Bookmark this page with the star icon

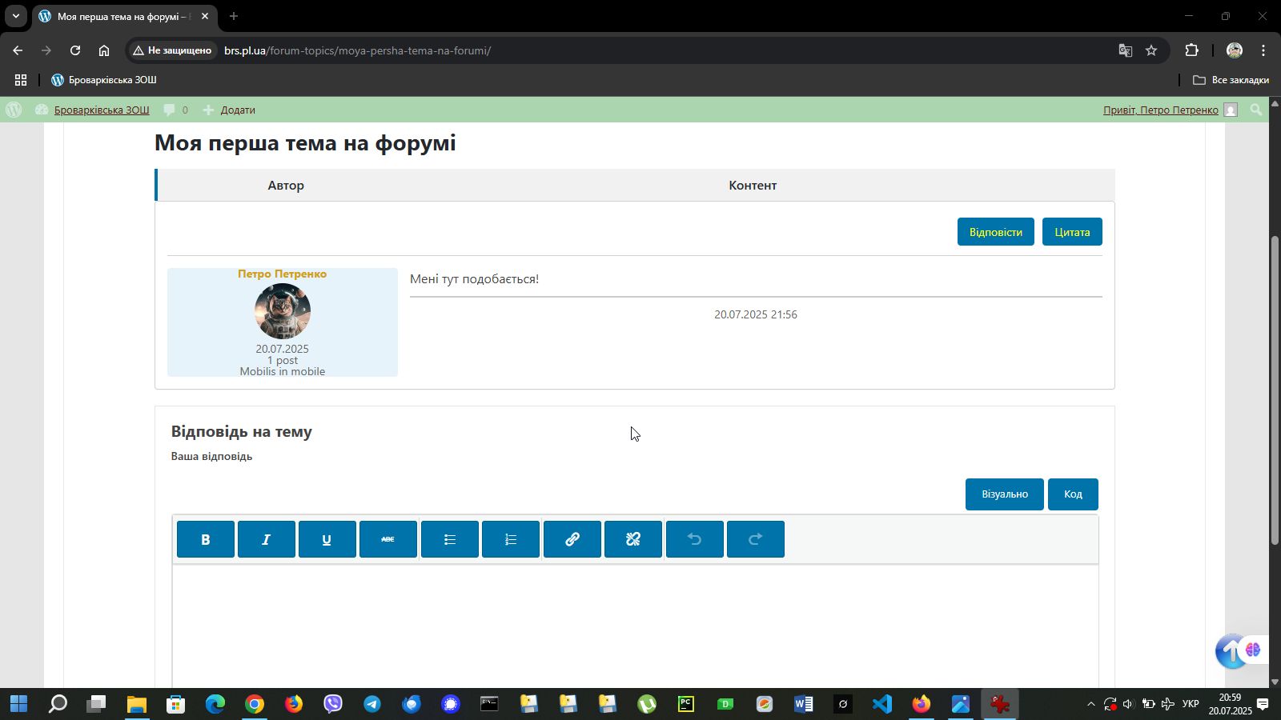click(x=1151, y=50)
